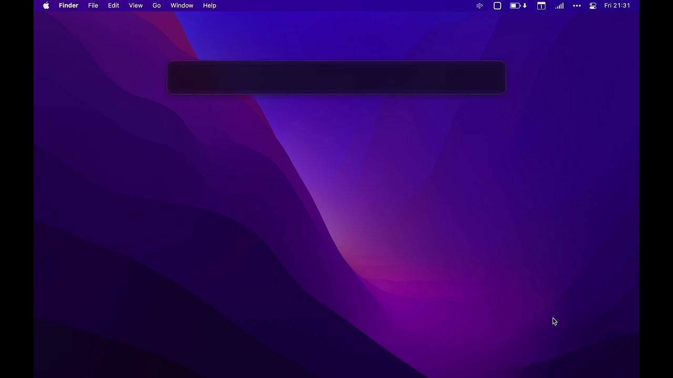Open the calendar menu bar icon
Image resolution: width=673 pixels, height=378 pixels.
point(541,6)
